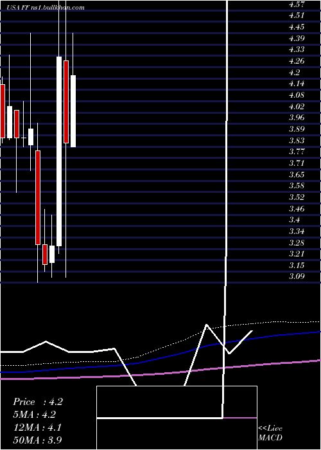Click the 3.52 price axis label
Image resolution: width=321 pixels, height=450 pixels.
tap(297, 197)
